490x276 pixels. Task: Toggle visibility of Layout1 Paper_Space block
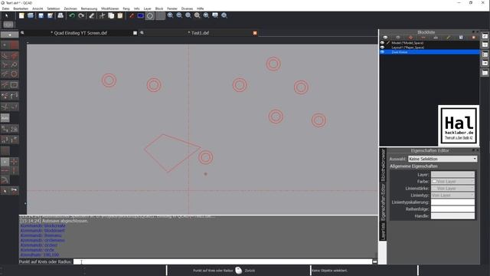coord(382,48)
